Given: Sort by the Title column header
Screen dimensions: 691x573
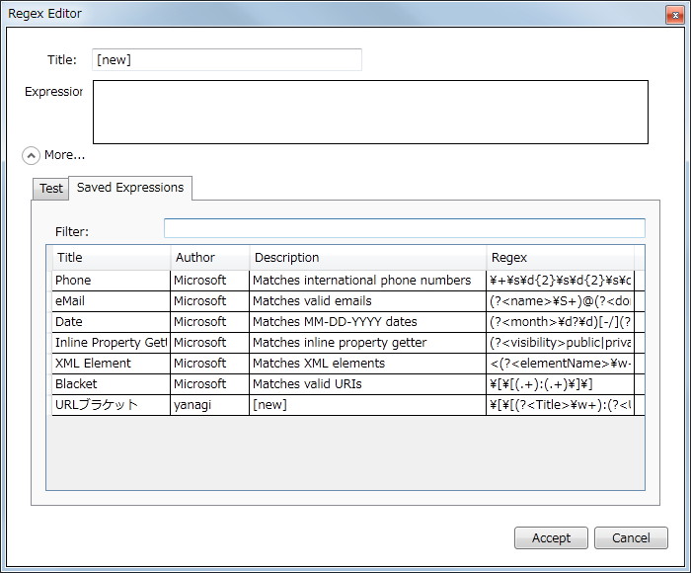Looking at the screenshot, I should click(111, 258).
